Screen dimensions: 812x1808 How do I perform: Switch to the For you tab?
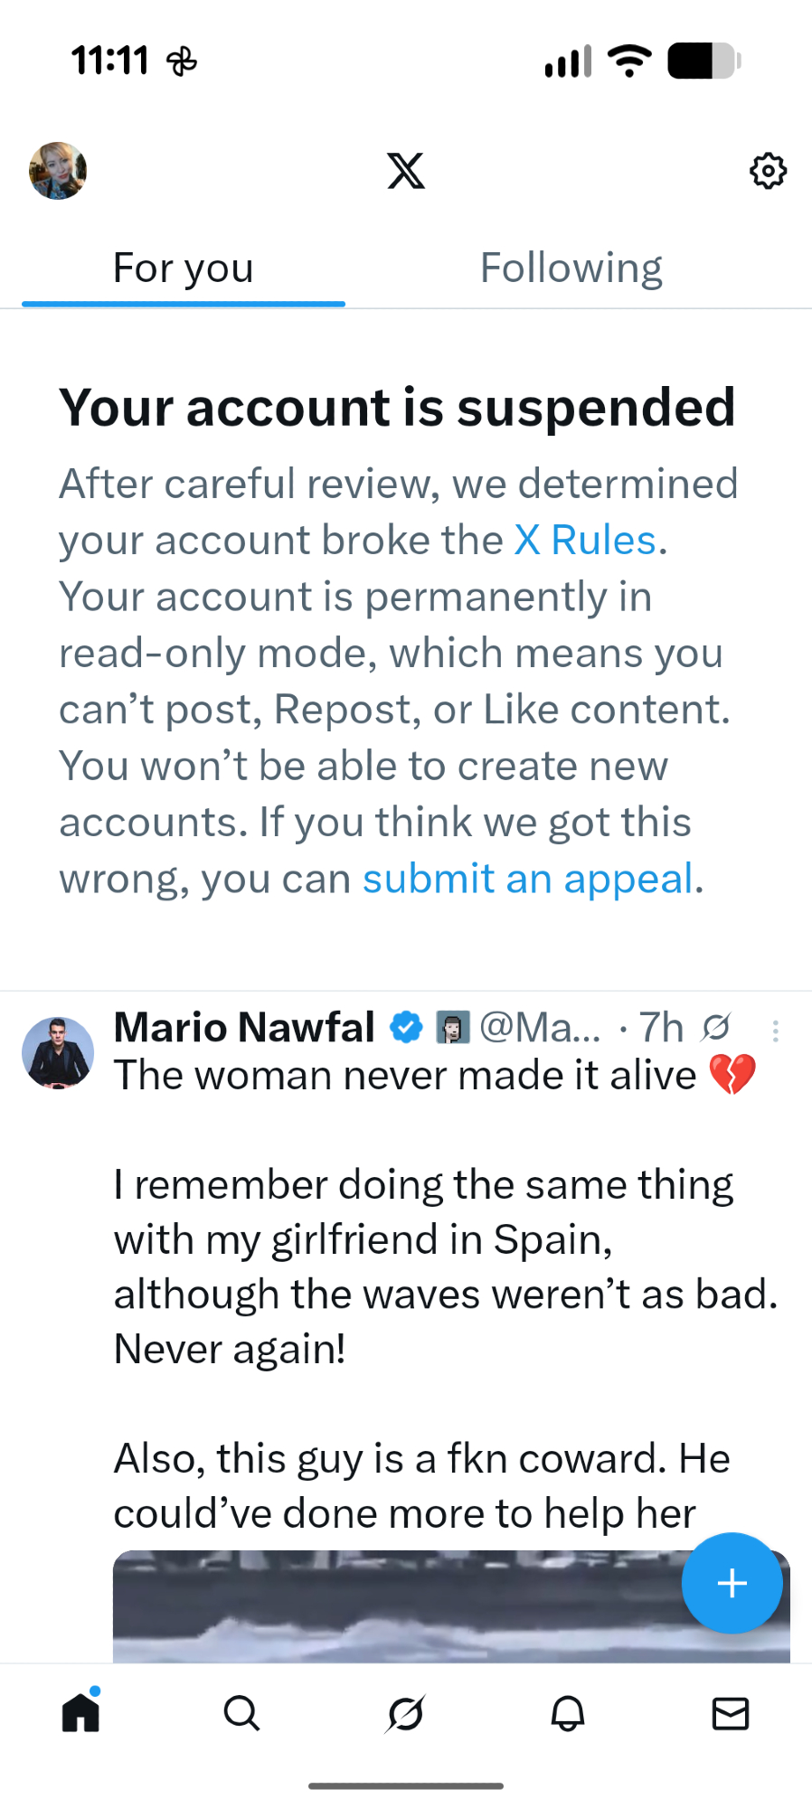click(184, 268)
